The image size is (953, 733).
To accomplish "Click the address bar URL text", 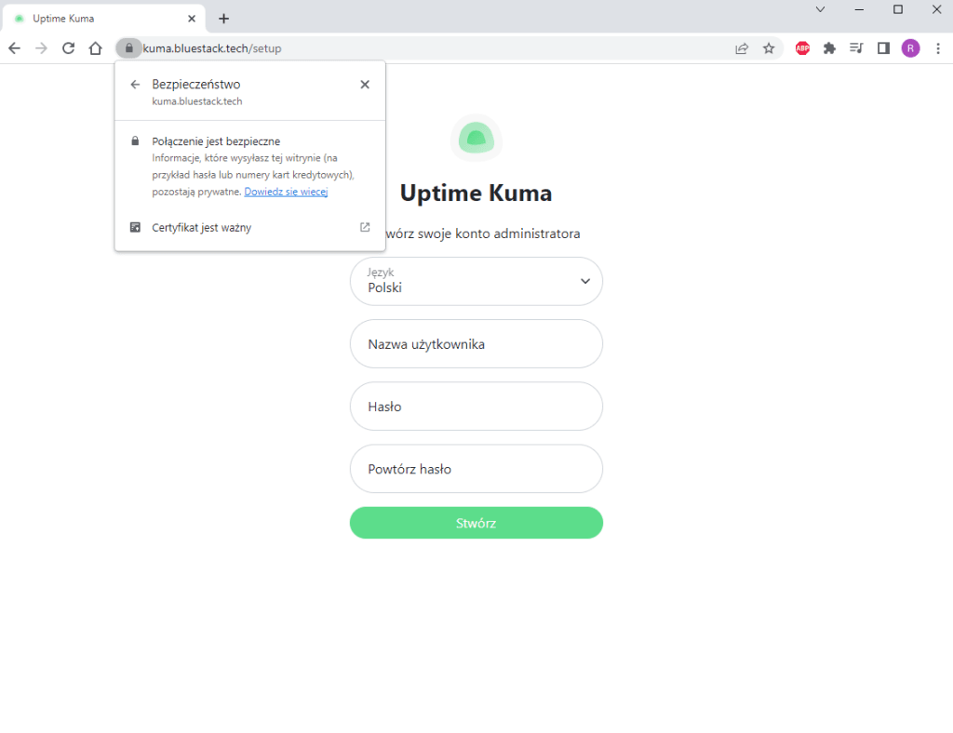I will [x=212, y=48].
